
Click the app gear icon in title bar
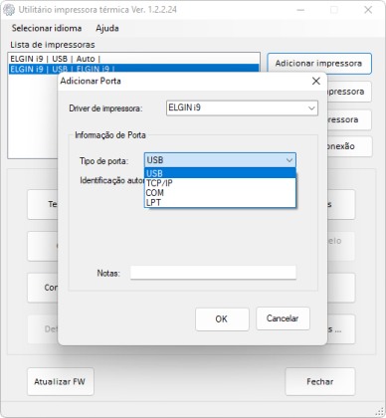[9, 10]
